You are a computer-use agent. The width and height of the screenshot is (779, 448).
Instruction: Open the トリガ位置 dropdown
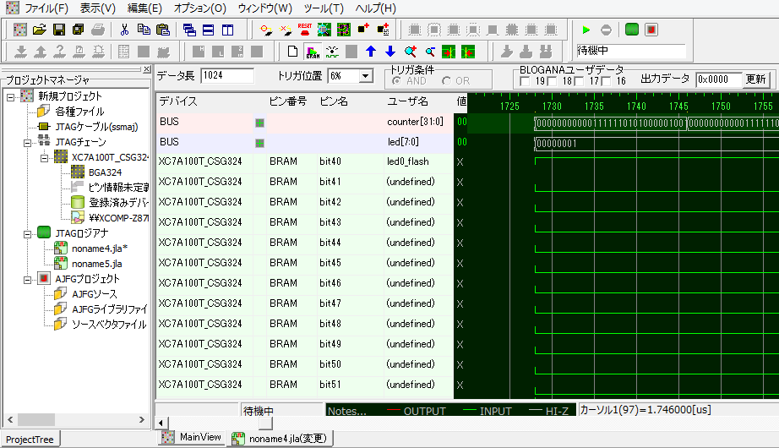point(365,76)
